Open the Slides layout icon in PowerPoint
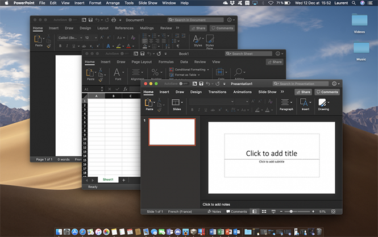 tap(176, 103)
